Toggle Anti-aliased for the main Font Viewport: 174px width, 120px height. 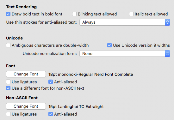pos(51,82)
